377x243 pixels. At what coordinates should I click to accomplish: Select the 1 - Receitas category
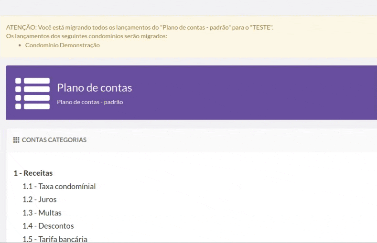click(33, 173)
